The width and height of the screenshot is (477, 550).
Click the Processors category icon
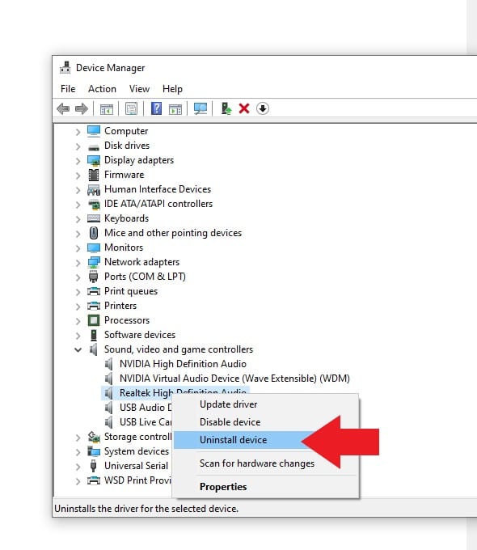coord(94,320)
